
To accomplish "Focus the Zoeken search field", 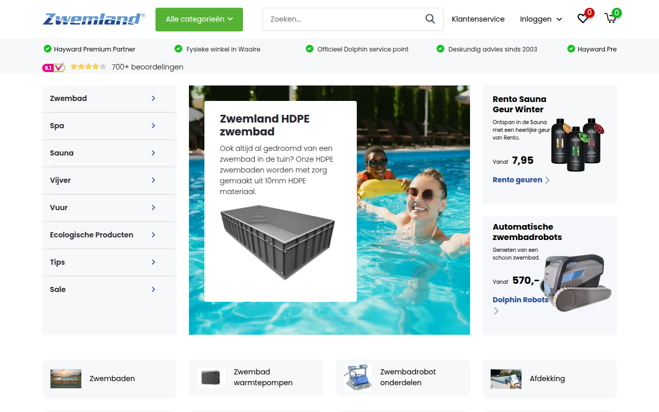I will pos(353,19).
